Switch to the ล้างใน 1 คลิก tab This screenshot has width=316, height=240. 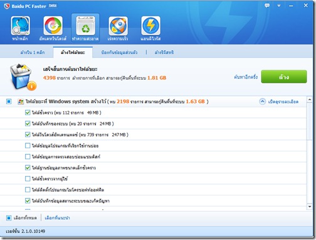(33, 52)
